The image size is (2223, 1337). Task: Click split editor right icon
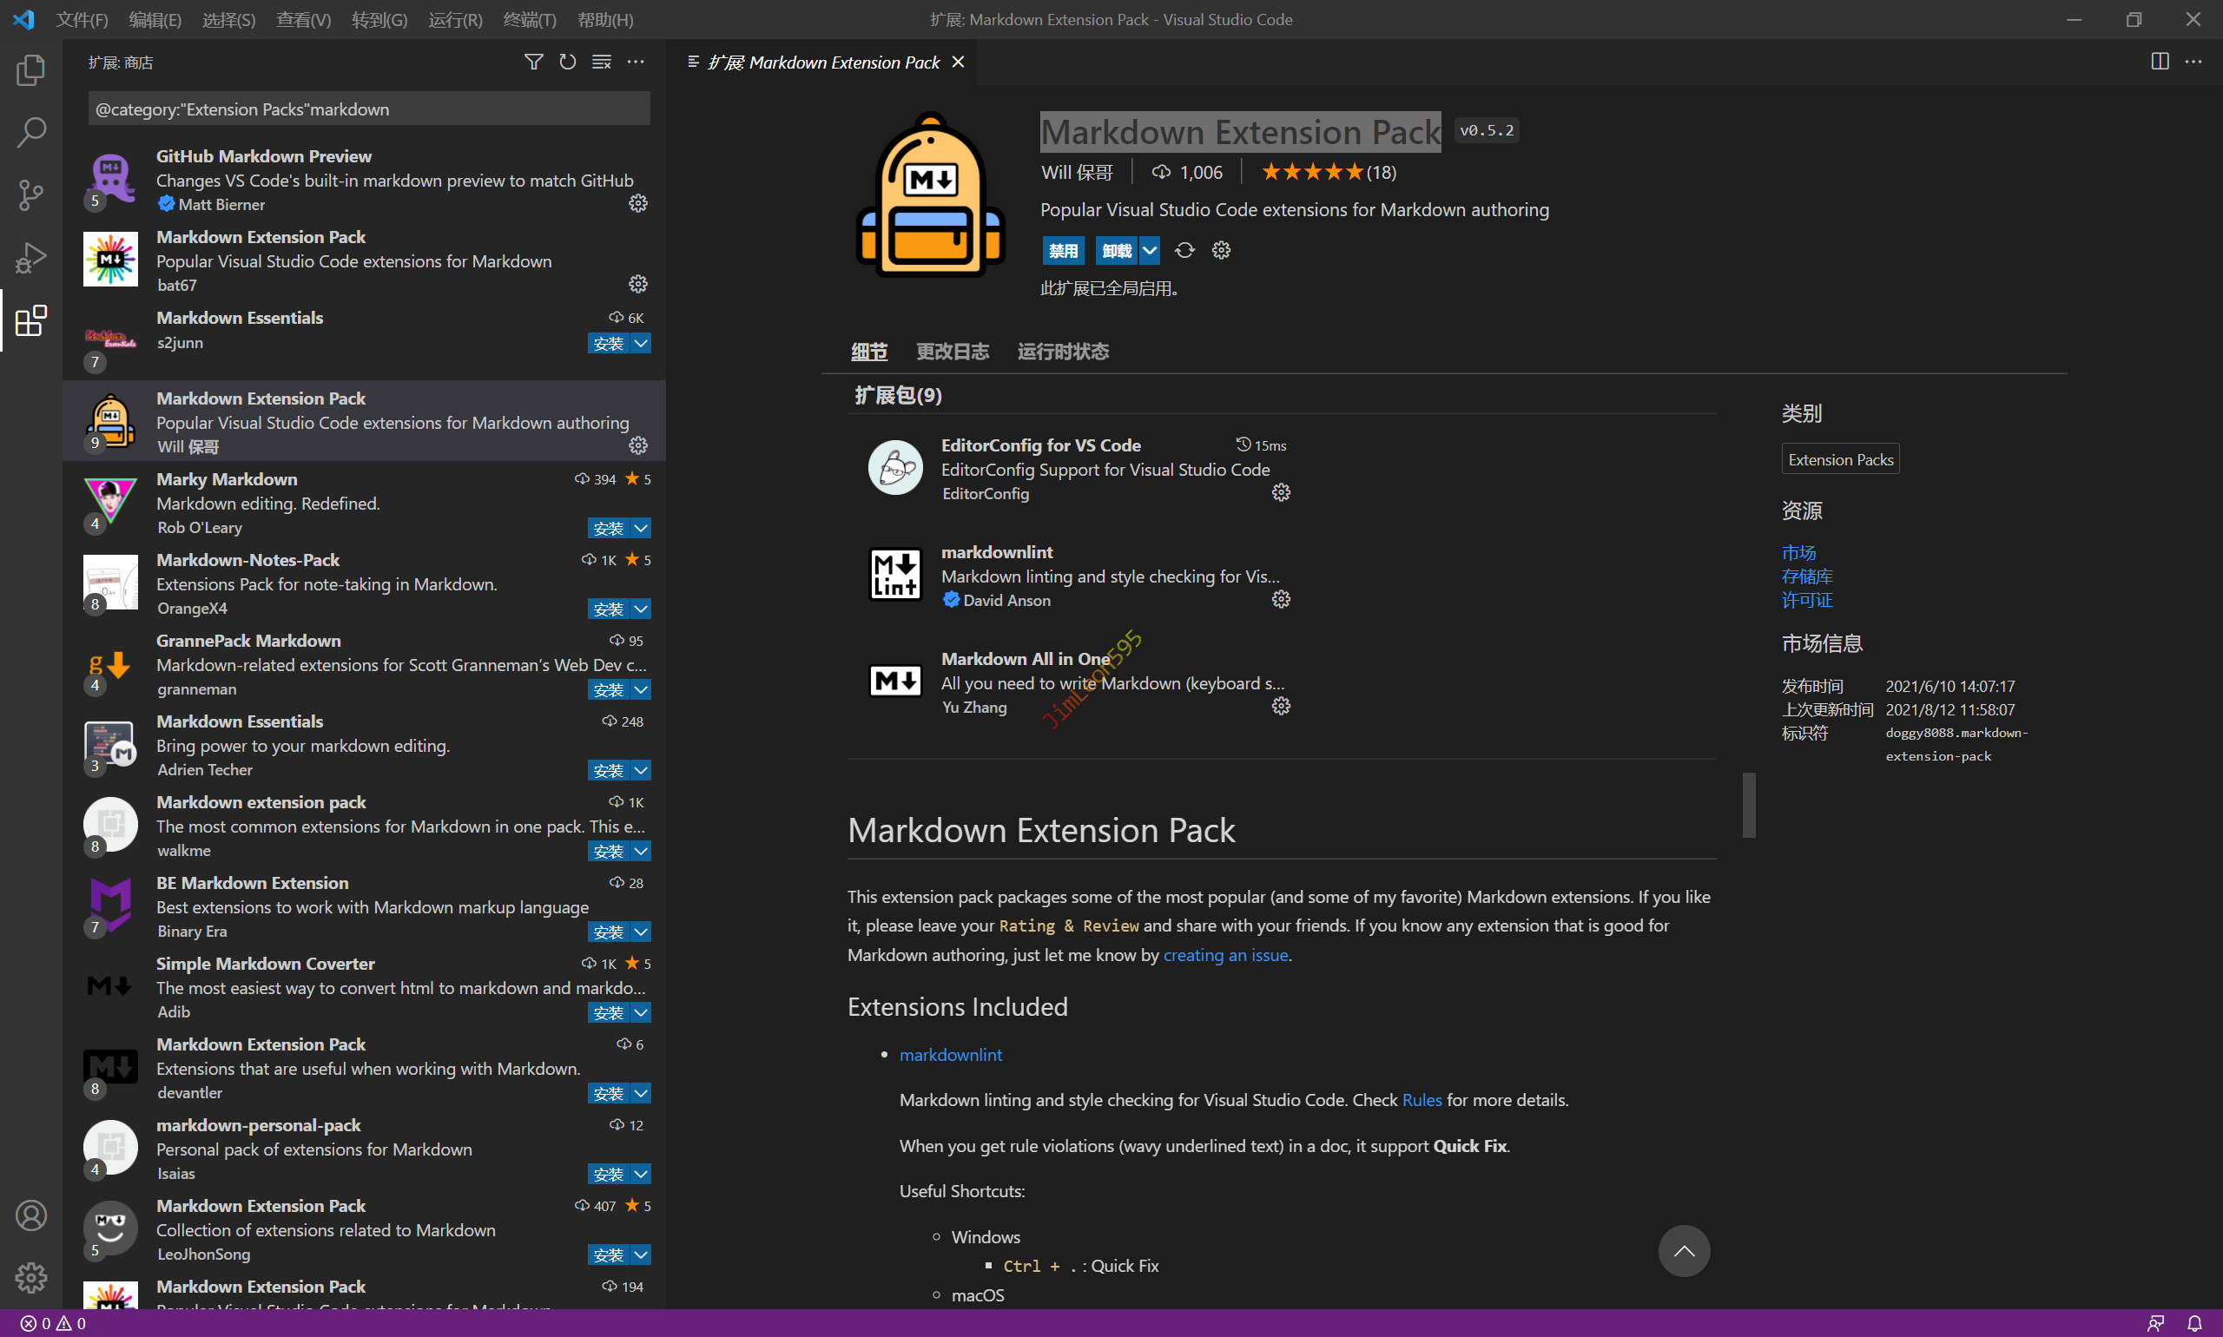tap(2159, 62)
